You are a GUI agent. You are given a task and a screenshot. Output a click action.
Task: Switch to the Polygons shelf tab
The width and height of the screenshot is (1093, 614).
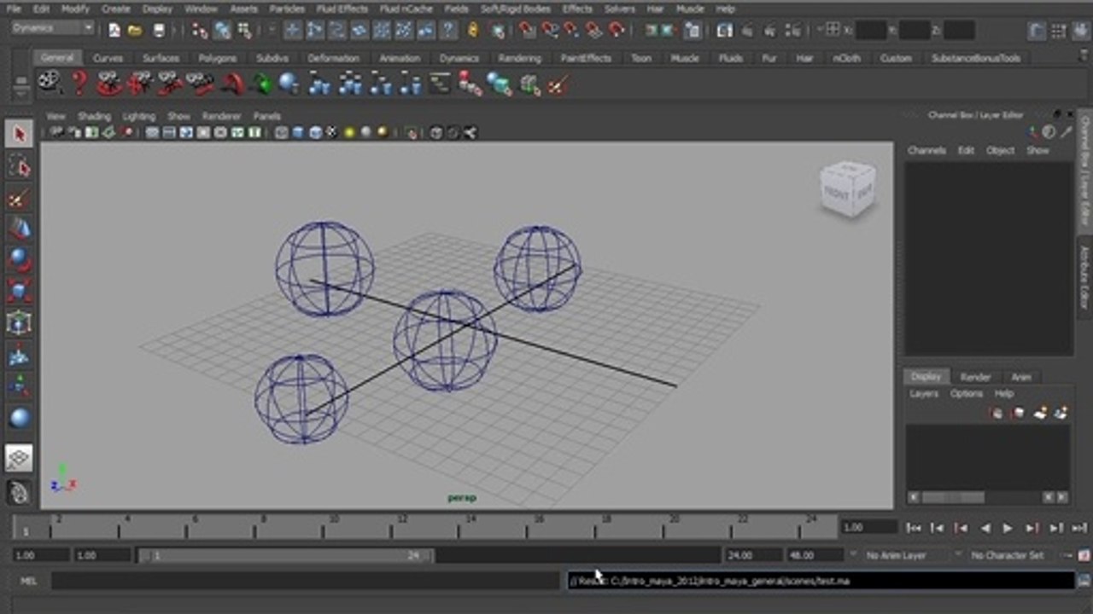(x=217, y=59)
